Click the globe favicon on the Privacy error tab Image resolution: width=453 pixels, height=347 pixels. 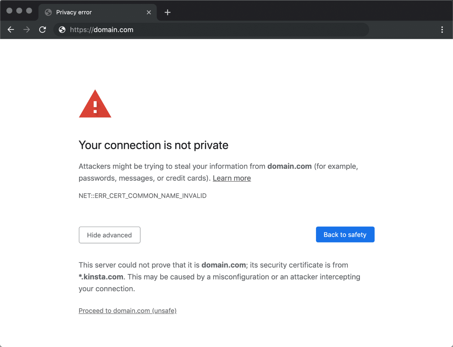click(x=48, y=12)
